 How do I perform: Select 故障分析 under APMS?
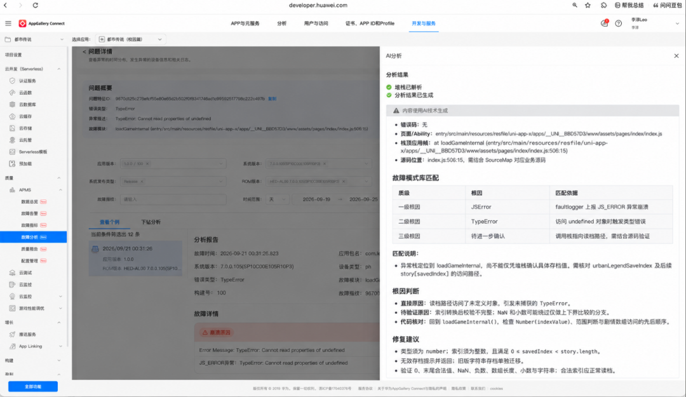click(x=33, y=237)
